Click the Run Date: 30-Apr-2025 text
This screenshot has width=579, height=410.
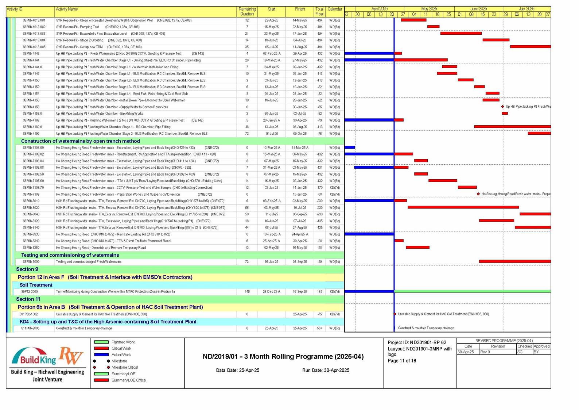pyautogui.click(x=326, y=370)
